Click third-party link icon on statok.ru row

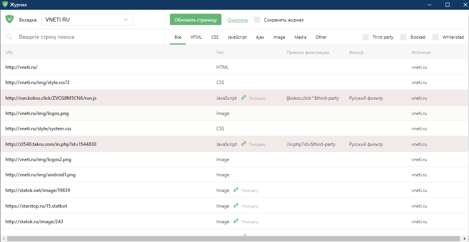point(236,221)
